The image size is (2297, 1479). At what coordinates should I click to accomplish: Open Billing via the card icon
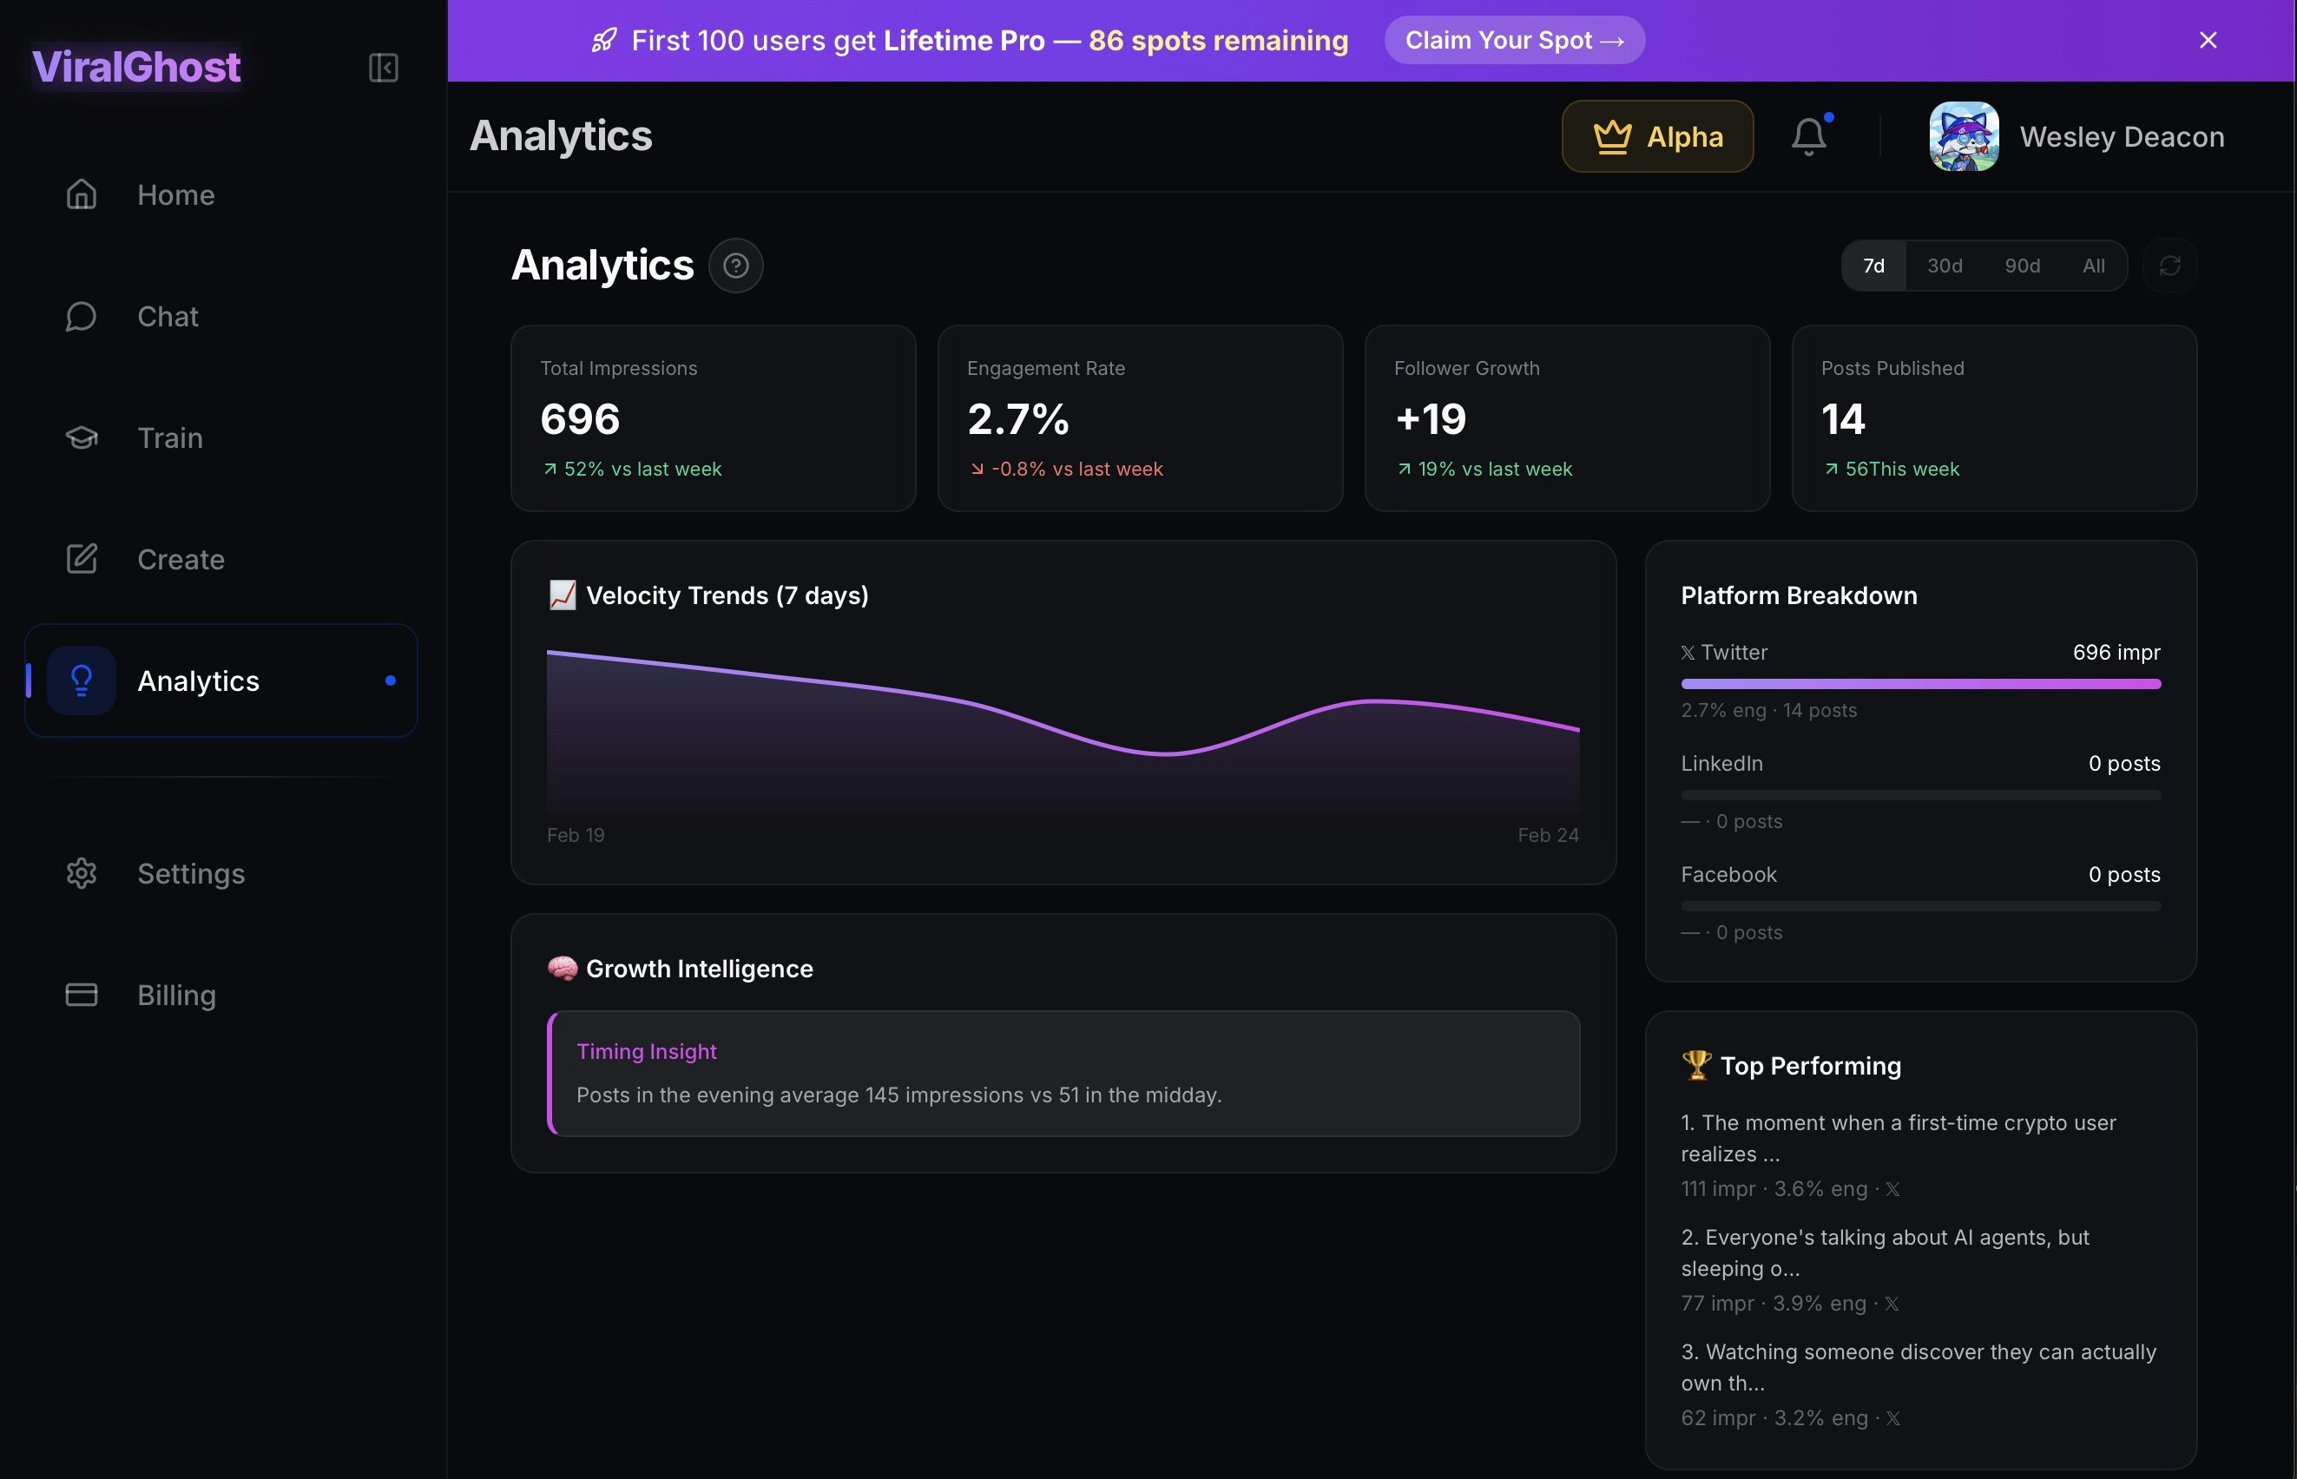tap(81, 995)
